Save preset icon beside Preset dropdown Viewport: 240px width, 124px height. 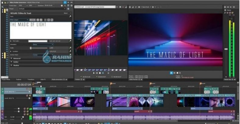pos(68,9)
